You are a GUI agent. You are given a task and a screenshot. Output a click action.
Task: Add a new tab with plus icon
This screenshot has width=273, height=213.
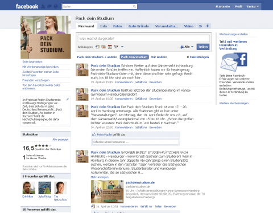[208, 26]
